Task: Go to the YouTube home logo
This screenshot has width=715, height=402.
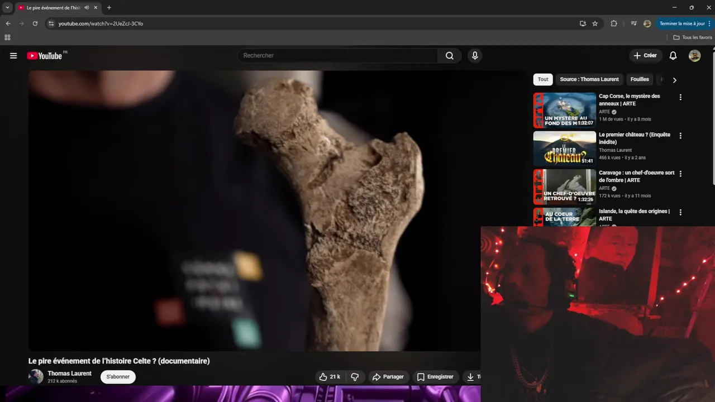Action: 45,56
